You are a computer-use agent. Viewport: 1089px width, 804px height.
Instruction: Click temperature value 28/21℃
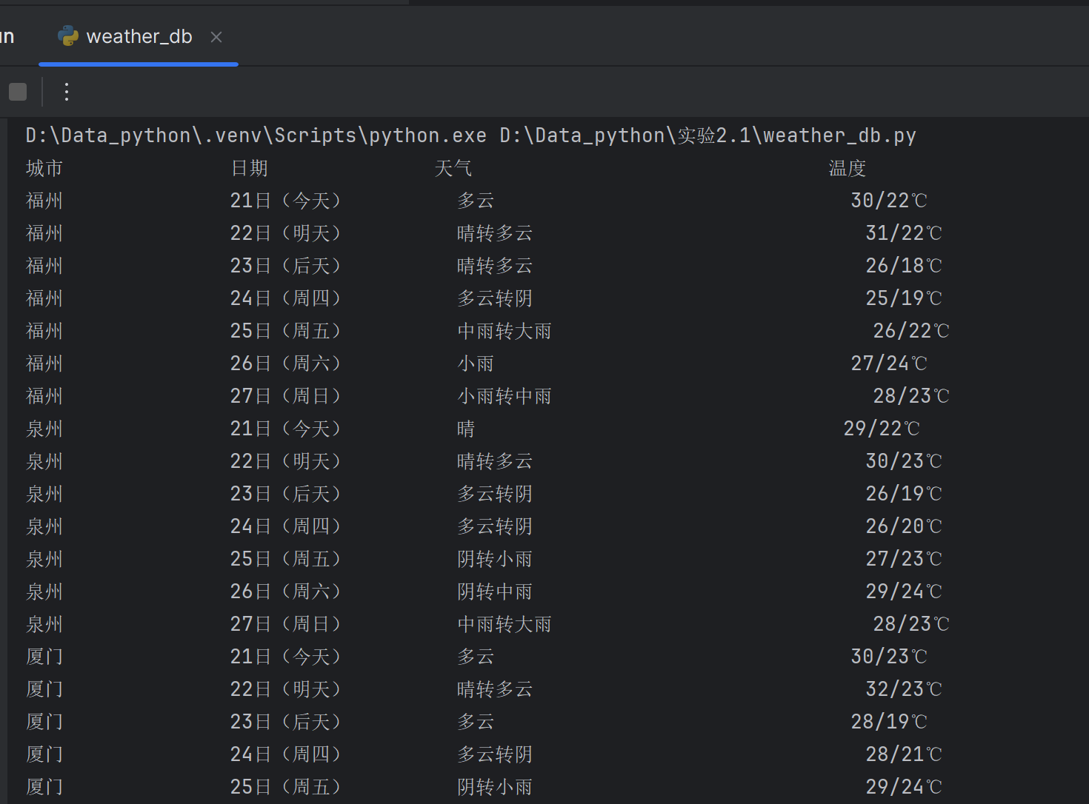904,754
